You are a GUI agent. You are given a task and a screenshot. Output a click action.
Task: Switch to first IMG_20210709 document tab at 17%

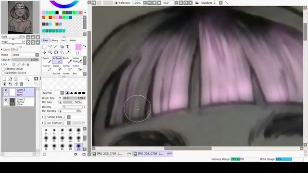(x=112, y=154)
